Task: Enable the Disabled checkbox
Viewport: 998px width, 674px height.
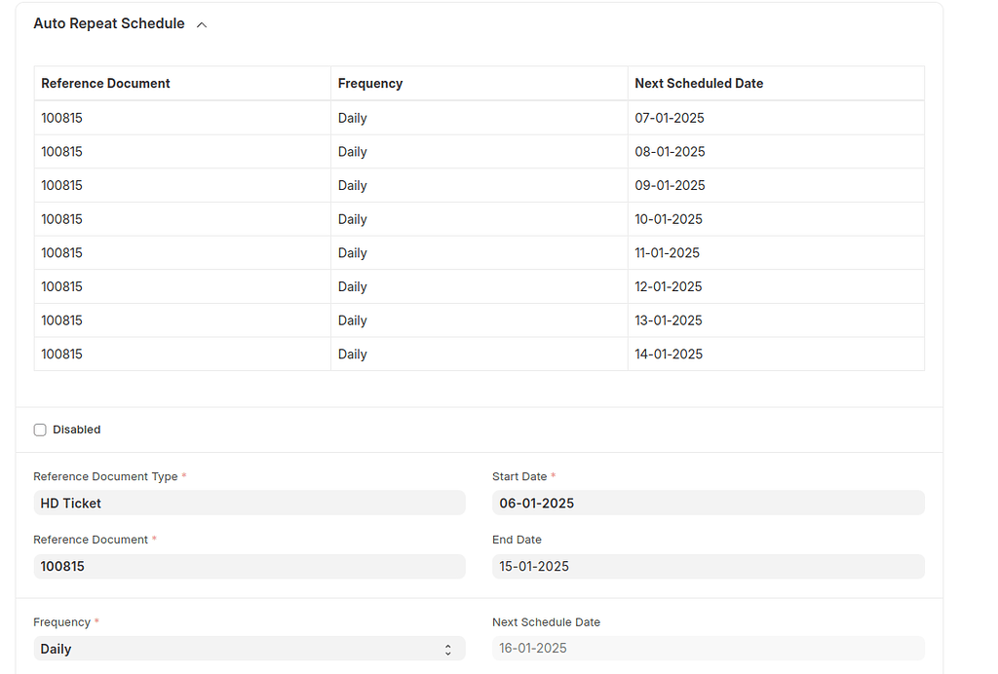Action: pos(40,430)
